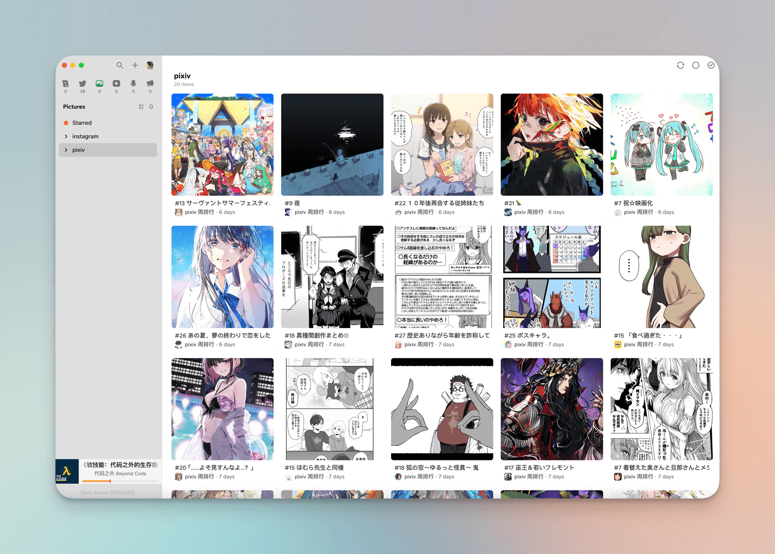
Task: Click feed avatar under #27 entry
Action: point(398,345)
